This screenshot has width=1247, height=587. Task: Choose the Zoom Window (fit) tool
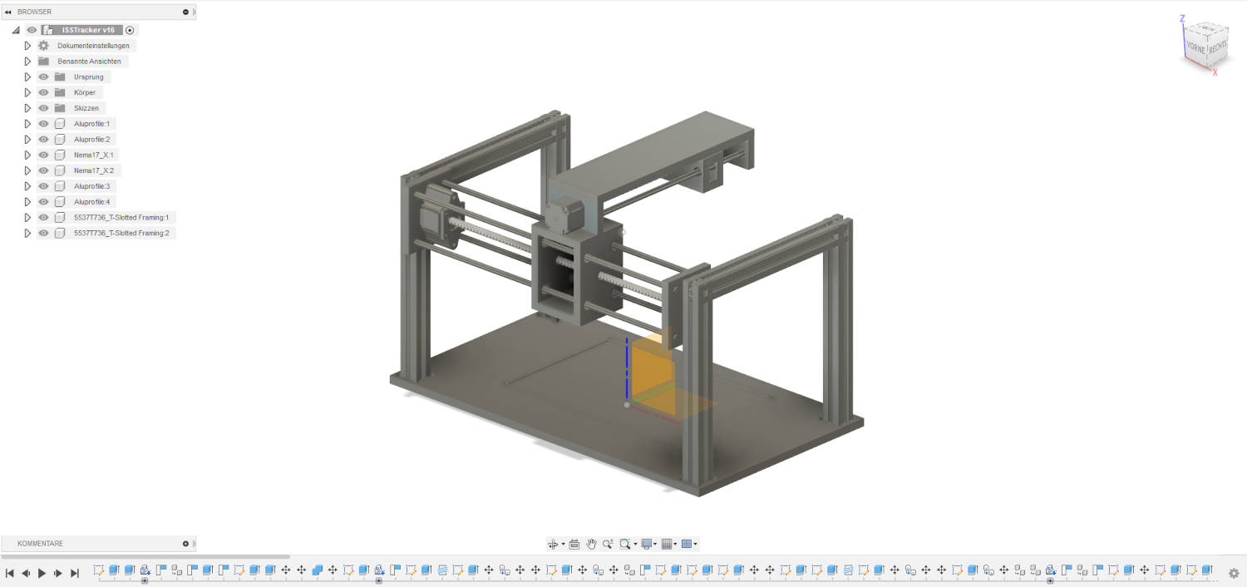(625, 544)
